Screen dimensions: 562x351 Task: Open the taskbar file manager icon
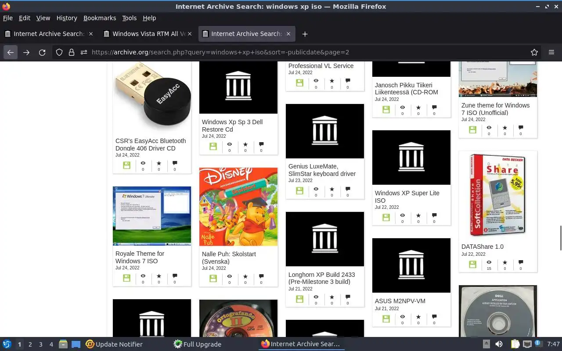tap(63, 344)
